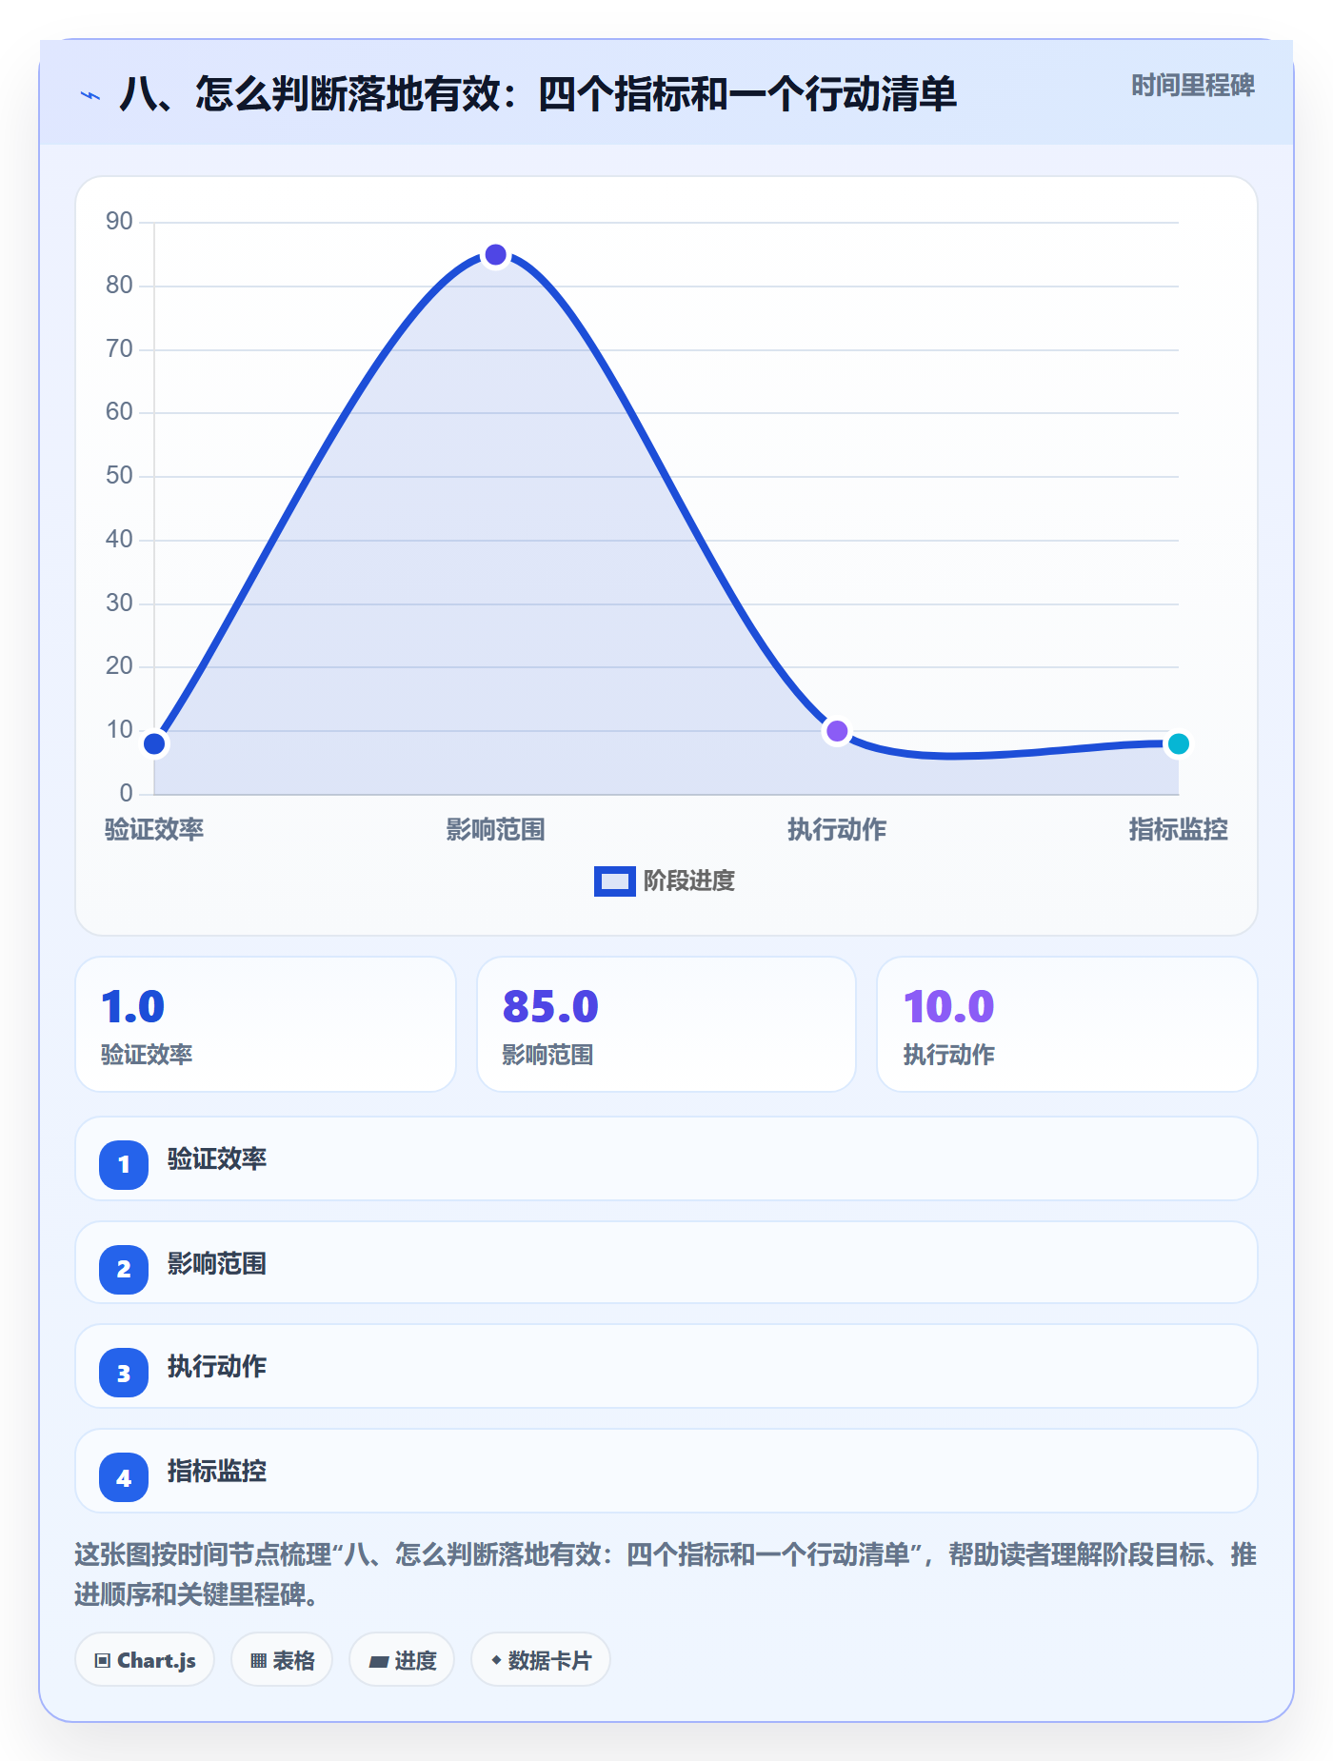Select the cyan 指标监控 data point
The height and width of the screenshot is (1761, 1333).
pyautogui.click(x=1178, y=743)
